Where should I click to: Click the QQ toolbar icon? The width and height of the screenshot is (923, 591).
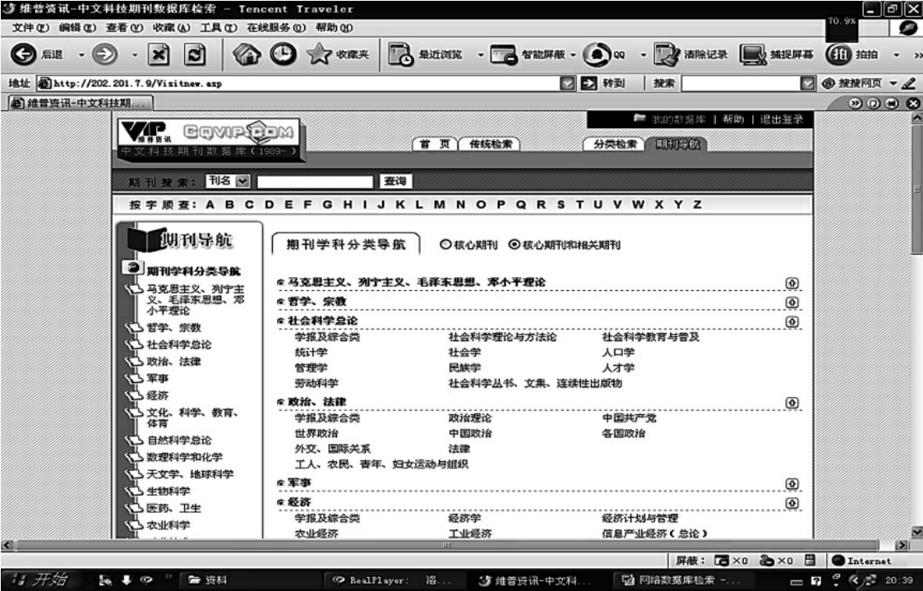pos(597,55)
